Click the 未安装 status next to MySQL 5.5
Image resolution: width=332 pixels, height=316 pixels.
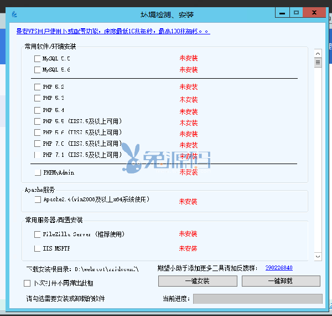click(189, 58)
